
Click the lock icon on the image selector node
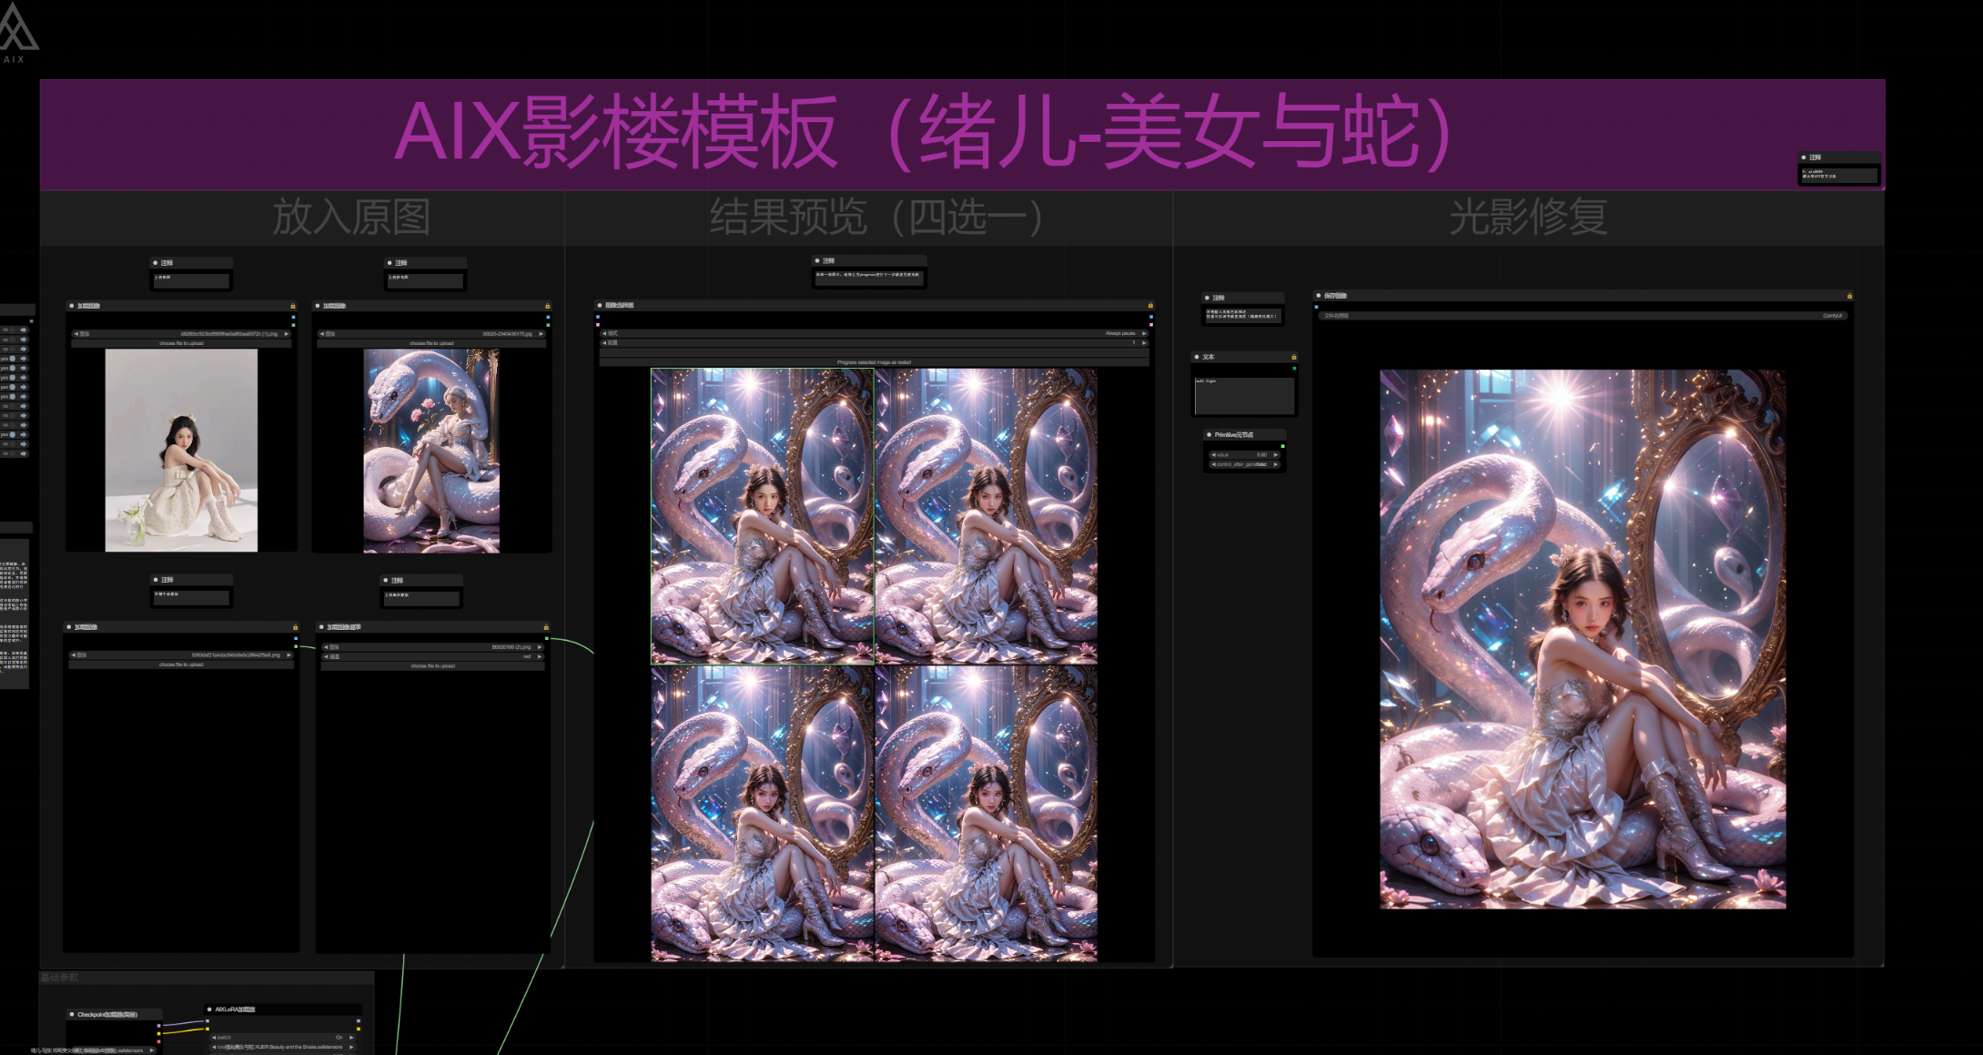[x=1150, y=305]
